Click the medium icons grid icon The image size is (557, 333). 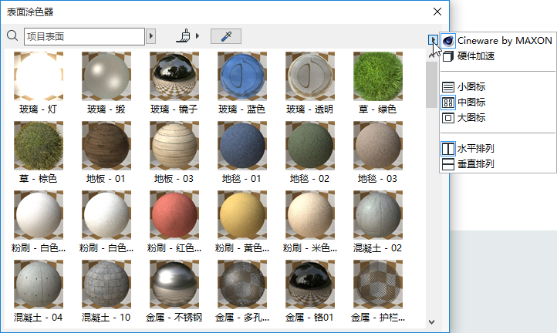coord(448,103)
